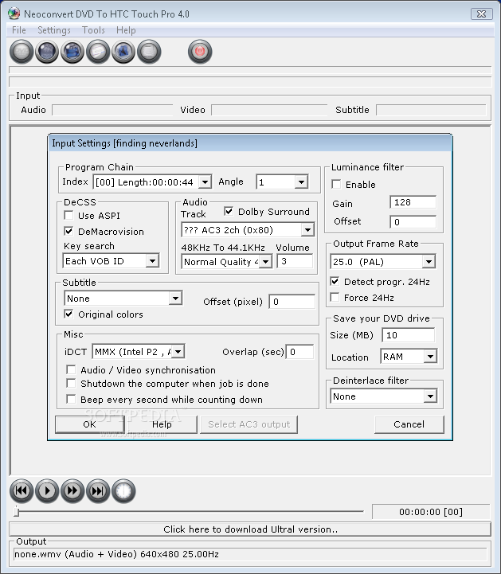
Task: Check Shutdown the computer when job is done
Action: (71, 383)
